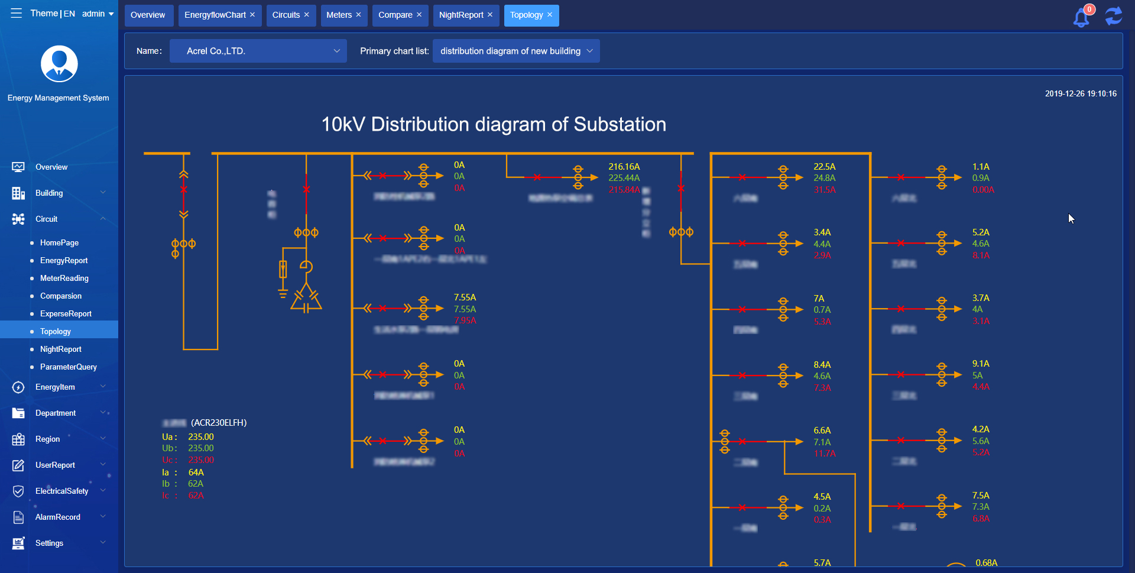The height and width of the screenshot is (573, 1135).
Task: Click the refresh arrows icon
Action: (1114, 16)
